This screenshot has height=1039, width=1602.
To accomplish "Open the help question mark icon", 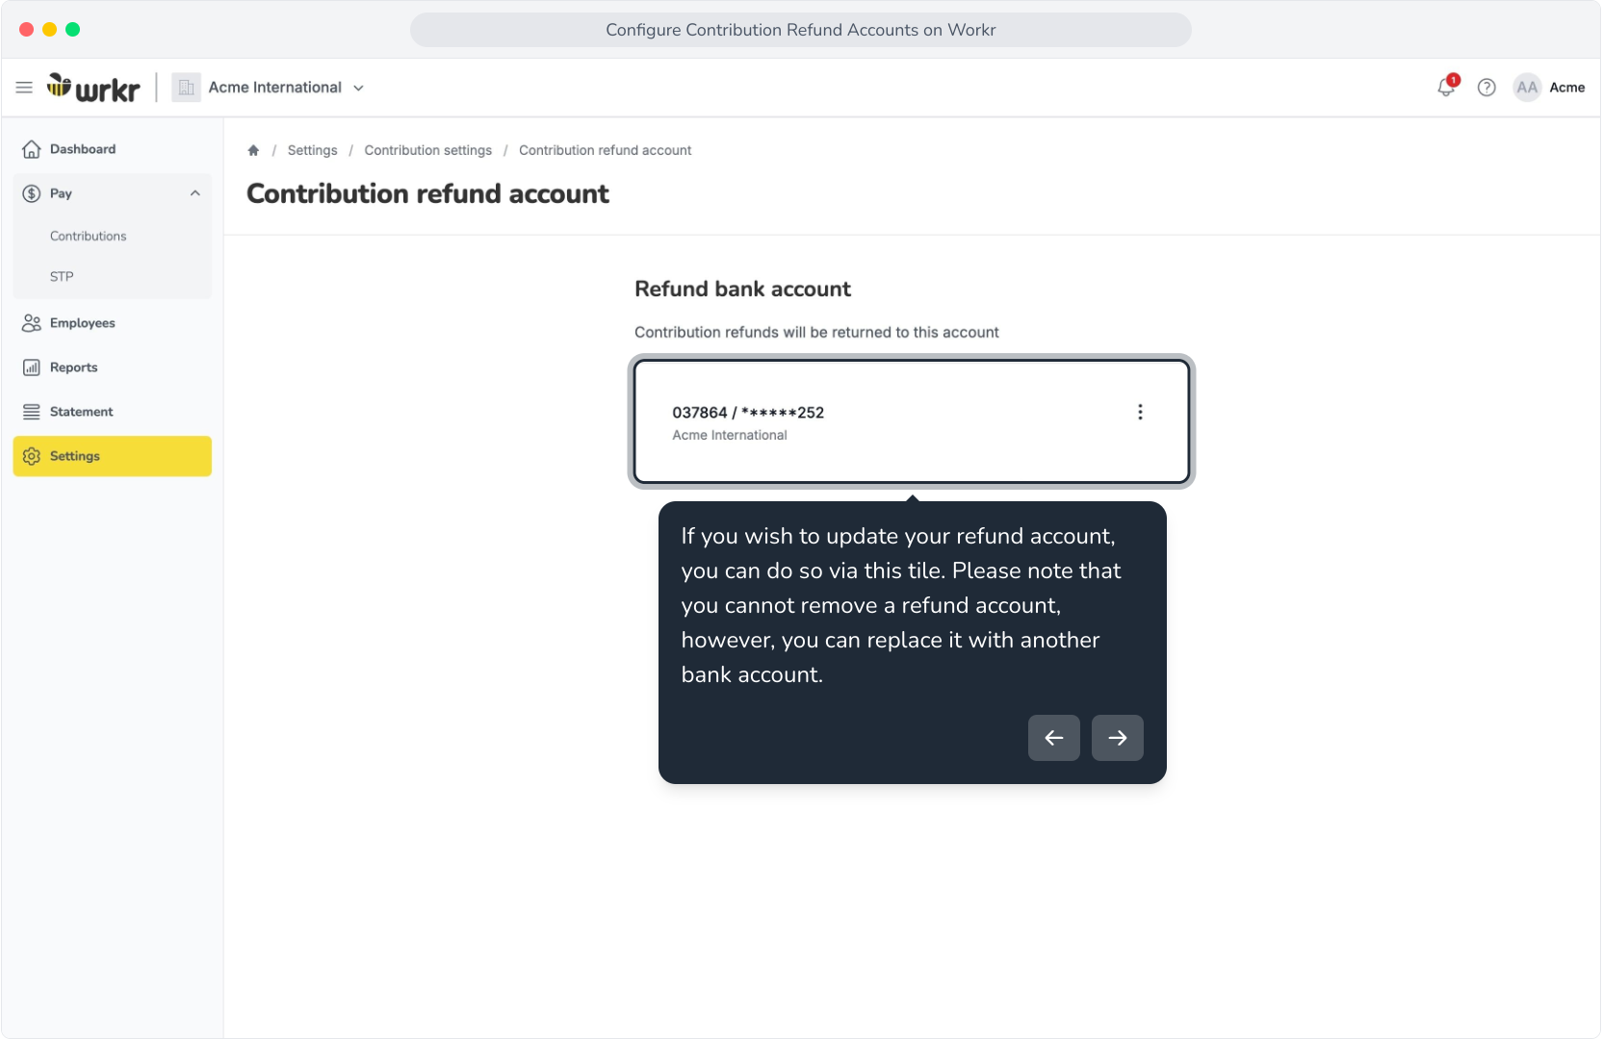I will click(x=1486, y=88).
